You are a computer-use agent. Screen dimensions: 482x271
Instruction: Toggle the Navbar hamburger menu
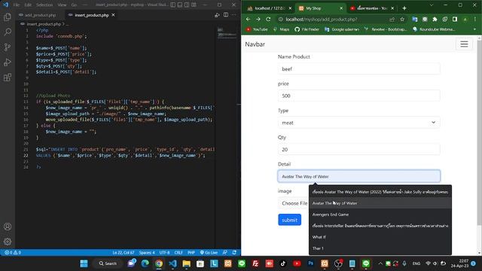pos(464,44)
